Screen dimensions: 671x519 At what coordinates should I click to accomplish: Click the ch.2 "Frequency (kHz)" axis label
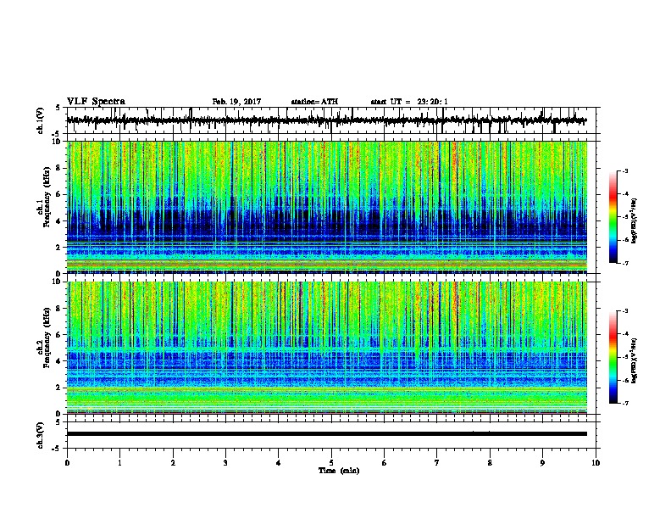pyautogui.click(x=47, y=338)
